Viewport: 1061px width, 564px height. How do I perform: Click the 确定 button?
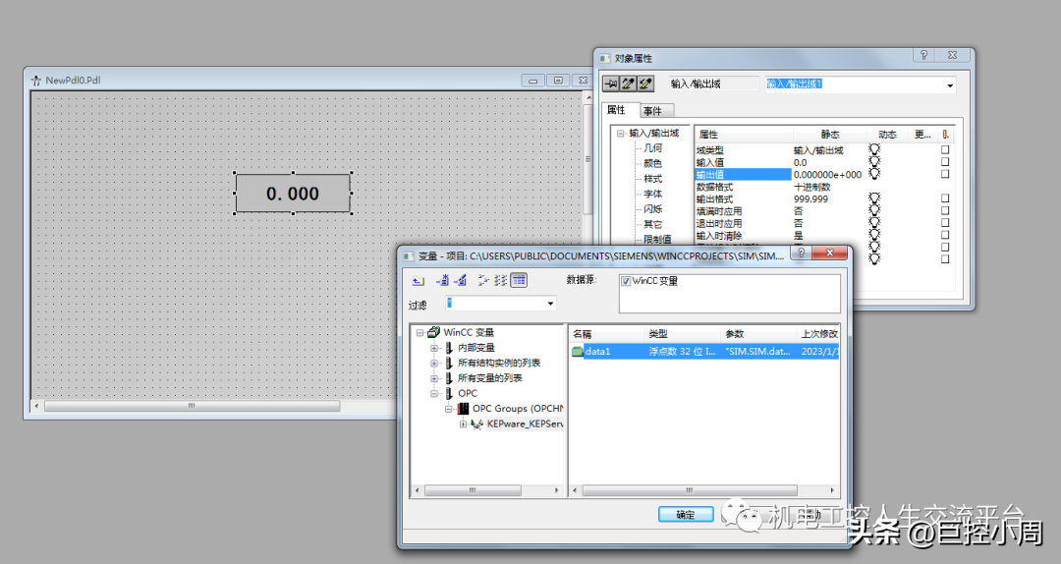pyautogui.click(x=686, y=514)
